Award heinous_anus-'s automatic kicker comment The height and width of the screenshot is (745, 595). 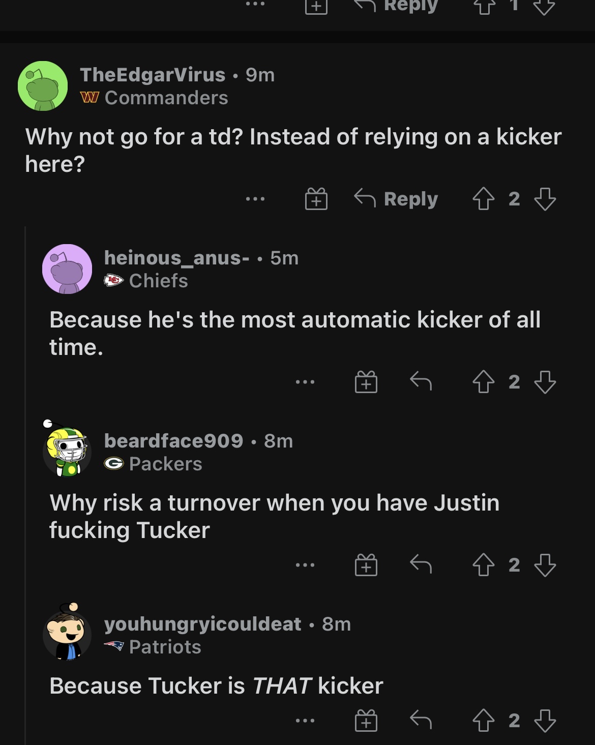pyautogui.click(x=366, y=382)
